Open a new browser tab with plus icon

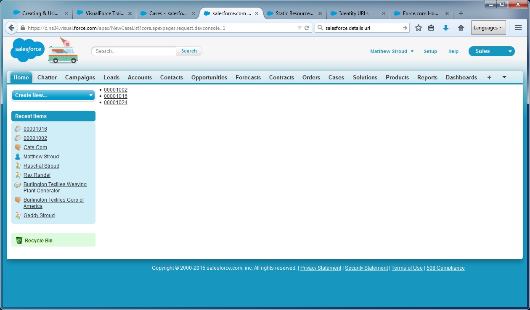pyautogui.click(x=461, y=13)
